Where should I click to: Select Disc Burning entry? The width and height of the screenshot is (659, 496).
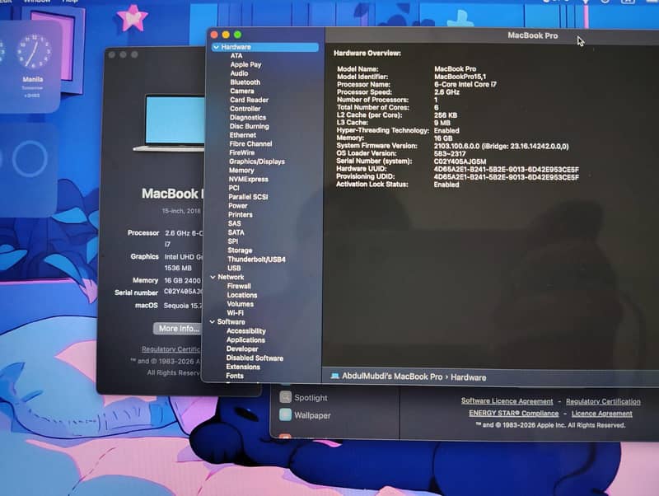250,126
